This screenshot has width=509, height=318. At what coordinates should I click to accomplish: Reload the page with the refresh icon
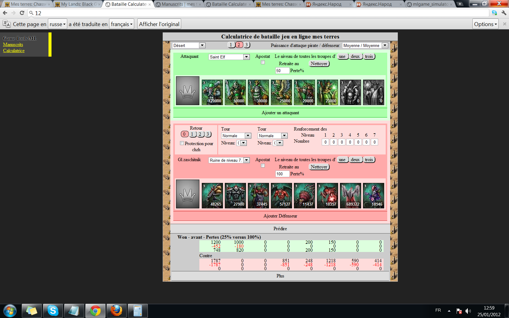[x=22, y=13]
